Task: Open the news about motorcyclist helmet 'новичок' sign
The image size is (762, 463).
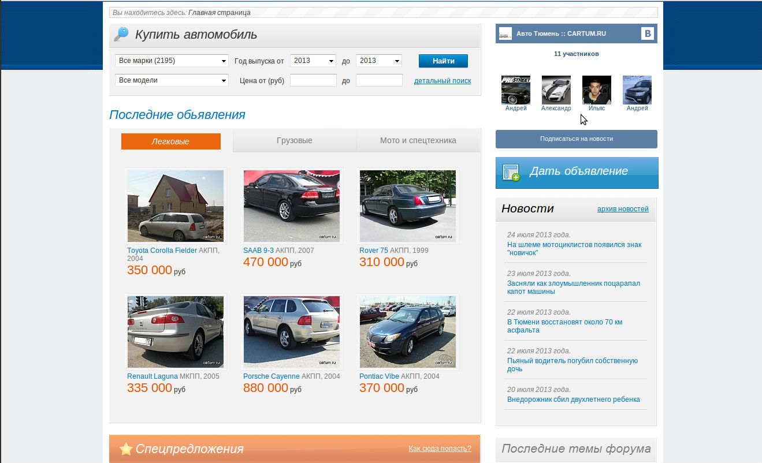Action: point(574,249)
